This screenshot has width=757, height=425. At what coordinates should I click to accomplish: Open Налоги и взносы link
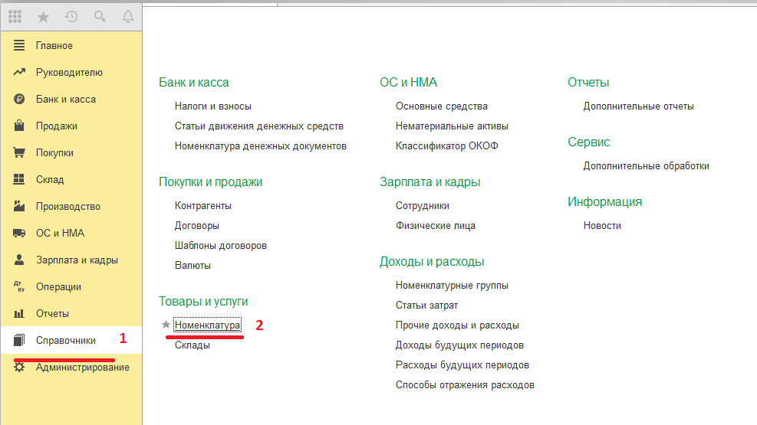tap(213, 106)
